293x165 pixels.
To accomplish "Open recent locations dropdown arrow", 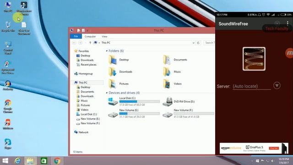I will [86, 43].
